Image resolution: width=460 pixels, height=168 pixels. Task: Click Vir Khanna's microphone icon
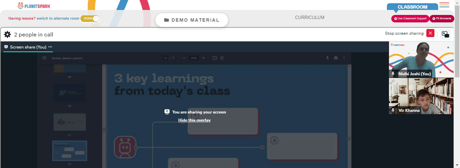tap(393, 110)
